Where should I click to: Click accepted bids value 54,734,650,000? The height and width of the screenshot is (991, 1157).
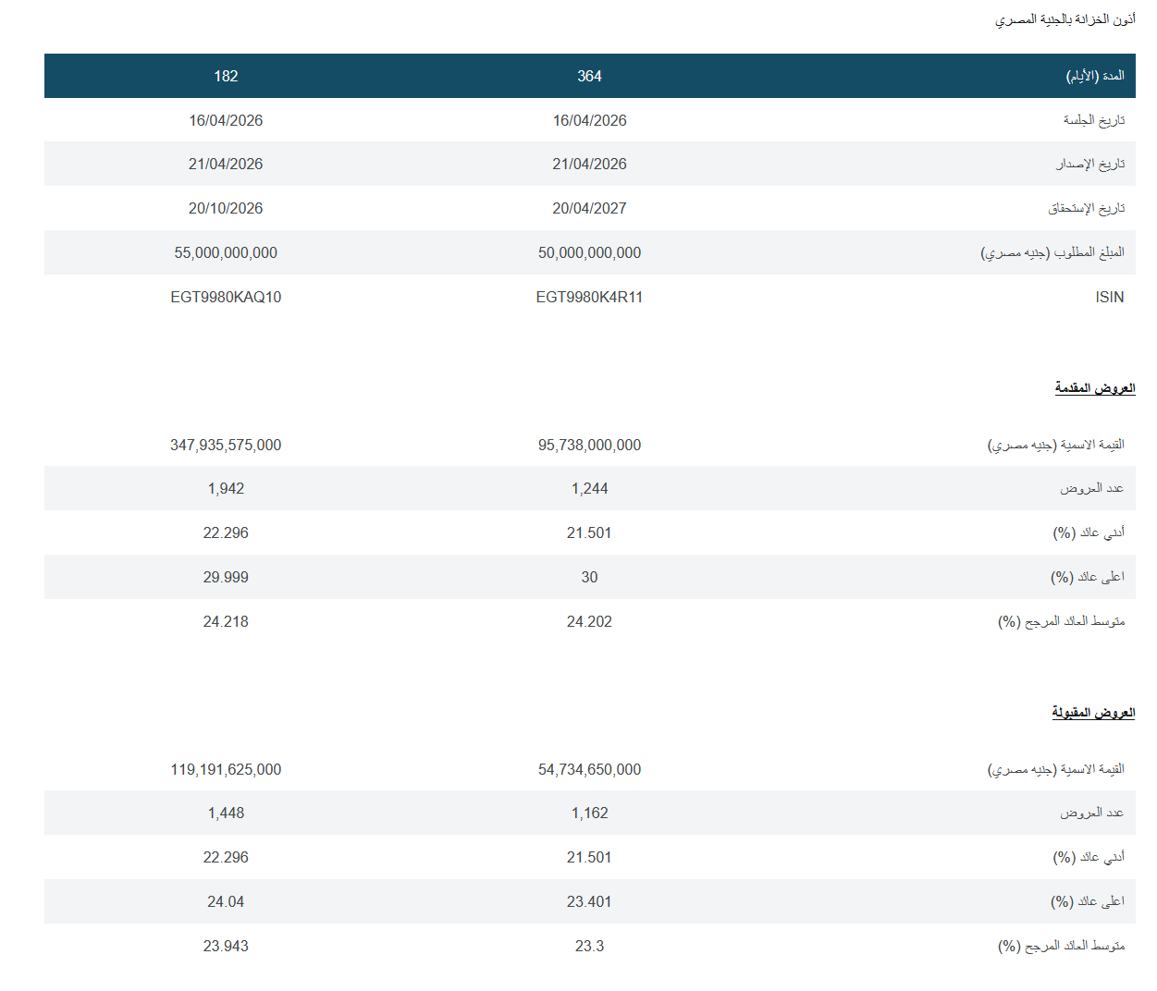coord(589,769)
